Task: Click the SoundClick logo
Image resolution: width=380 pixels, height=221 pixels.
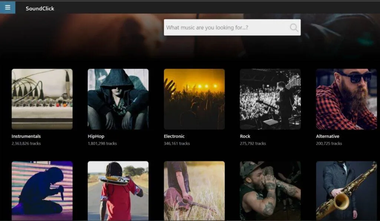Action: pyautogui.click(x=40, y=8)
